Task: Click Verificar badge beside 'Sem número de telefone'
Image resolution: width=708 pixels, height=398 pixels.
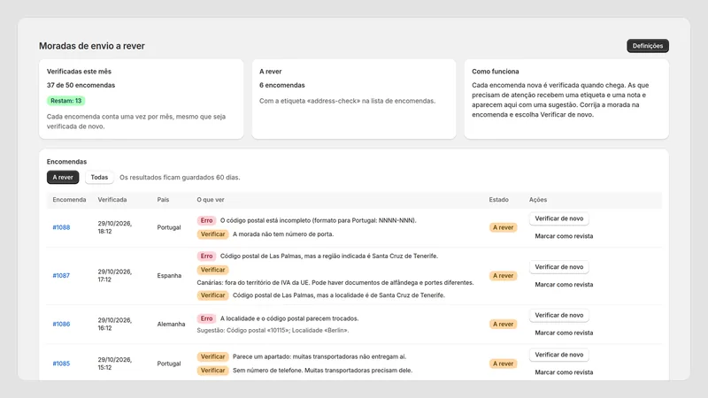Action: coord(212,370)
